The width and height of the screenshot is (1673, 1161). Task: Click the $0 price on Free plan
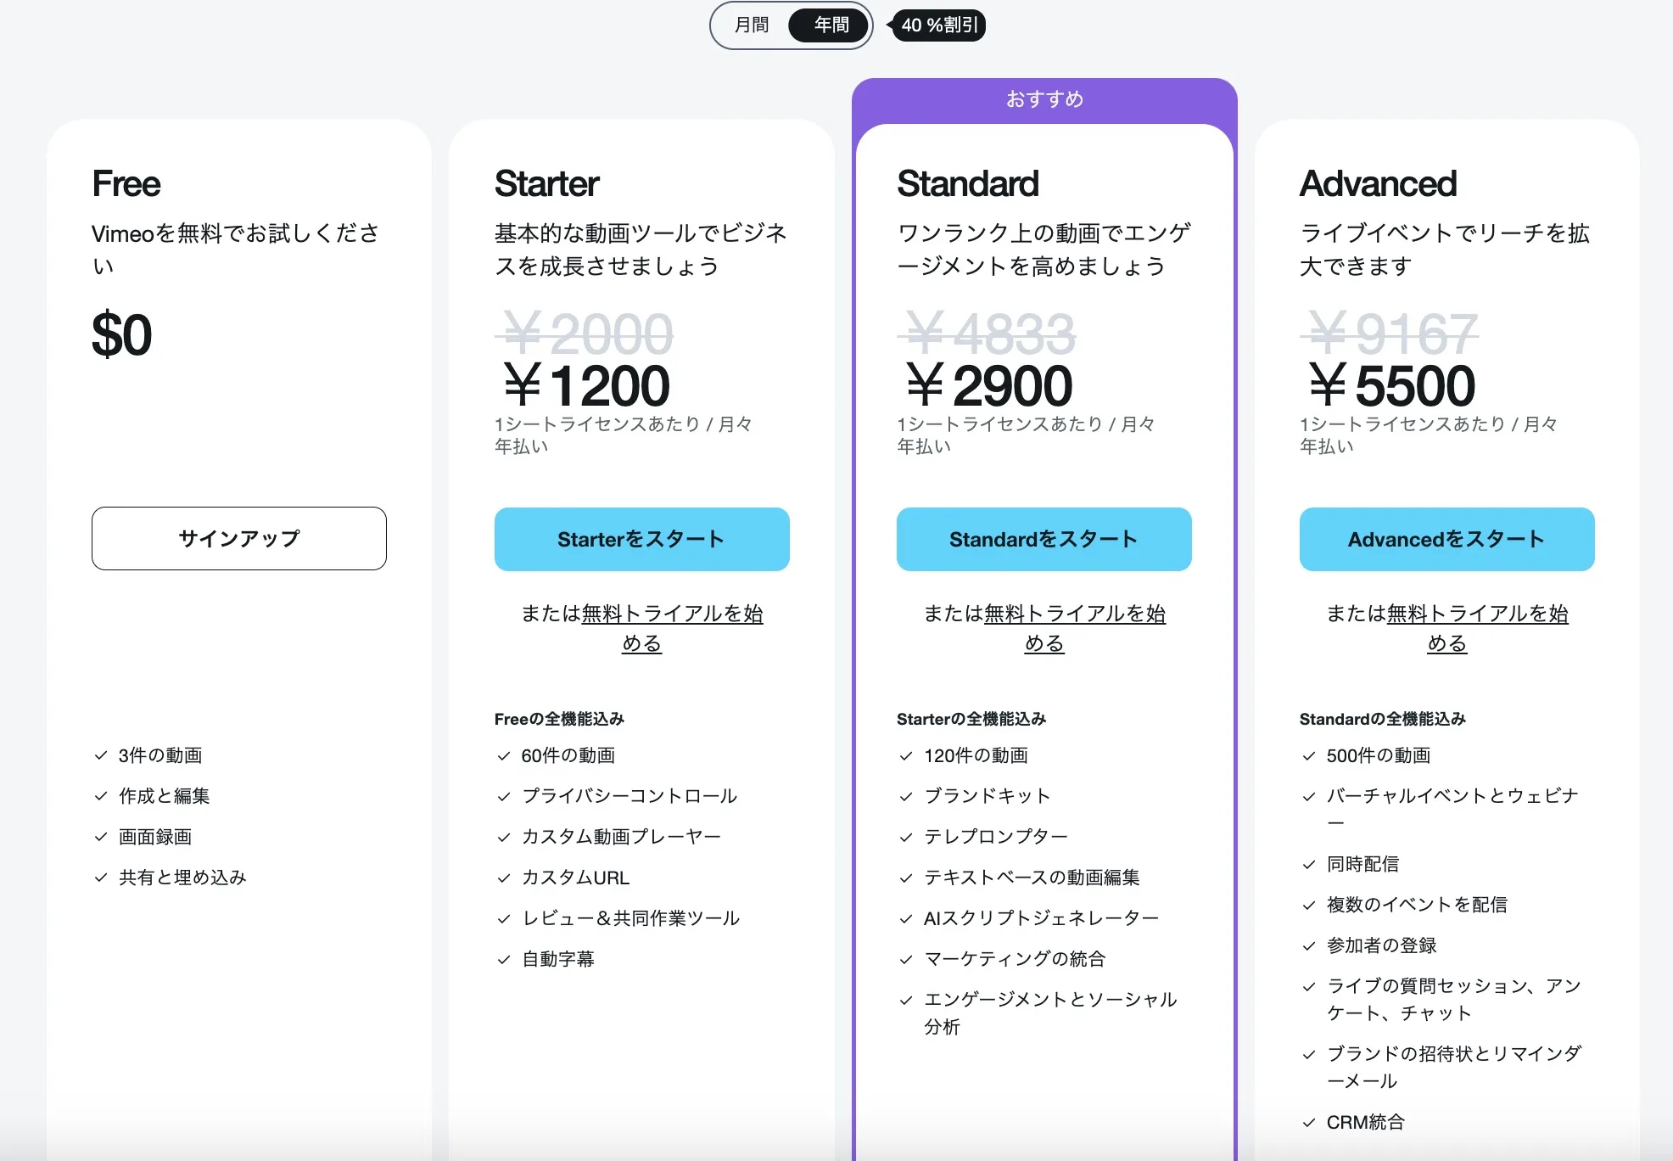(122, 334)
